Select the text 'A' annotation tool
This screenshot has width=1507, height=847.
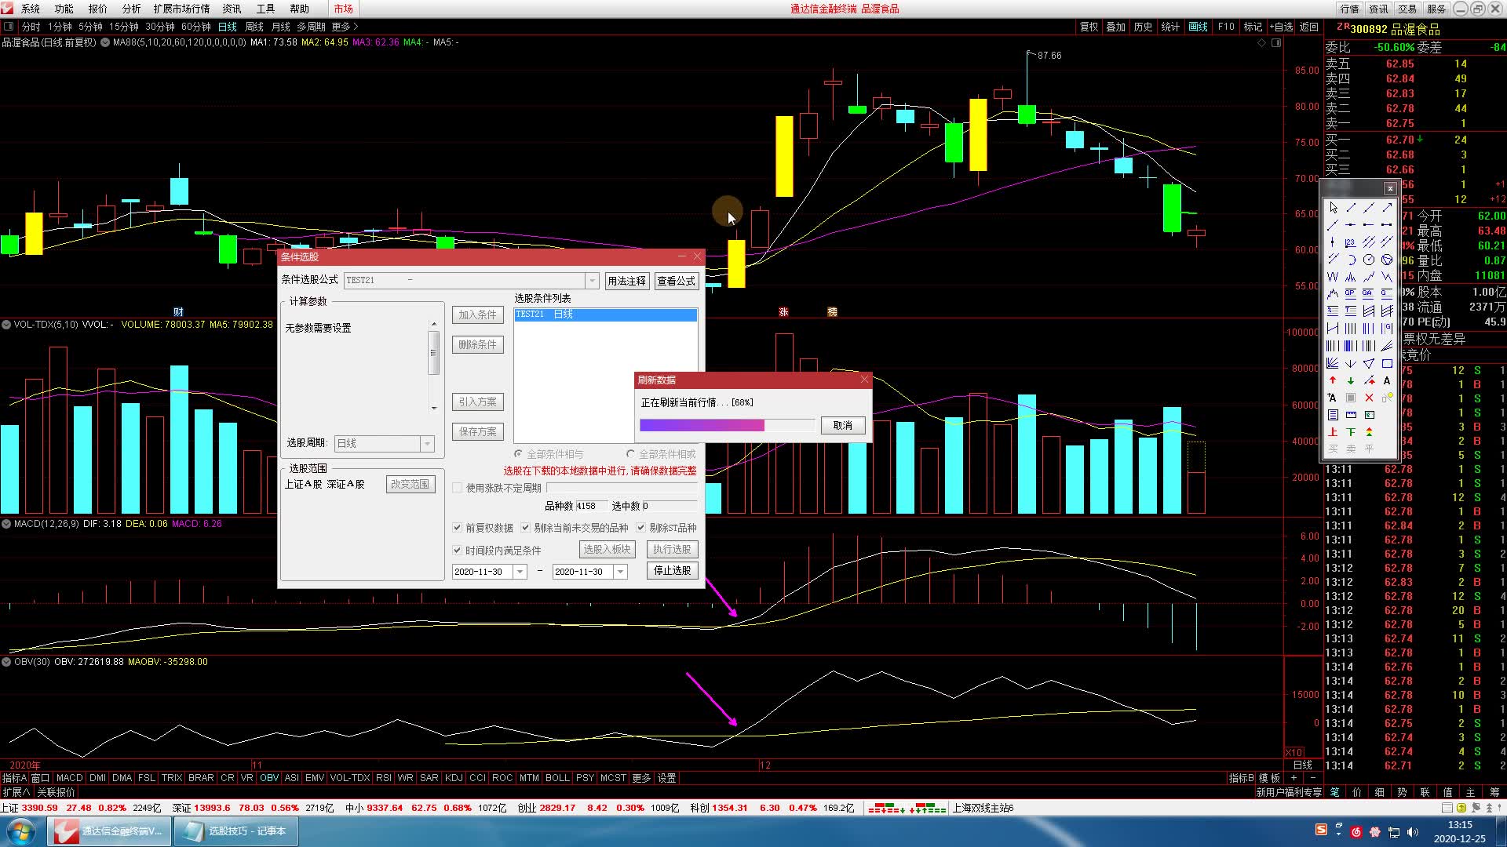click(1387, 380)
